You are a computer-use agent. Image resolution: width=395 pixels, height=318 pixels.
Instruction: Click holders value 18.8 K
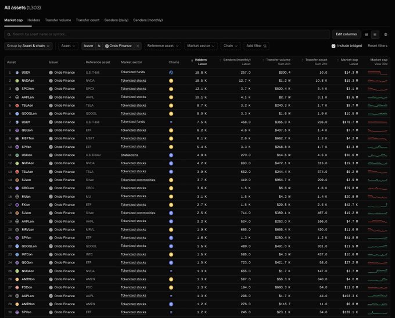tap(201, 73)
